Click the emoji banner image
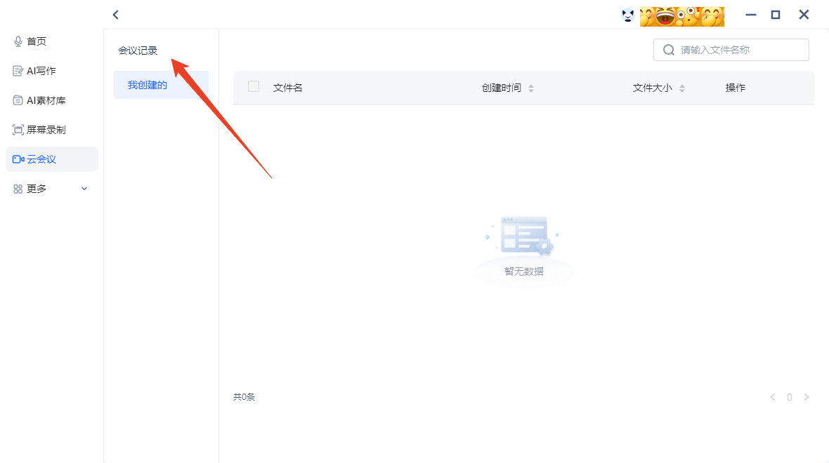This screenshot has width=829, height=463. coord(682,16)
